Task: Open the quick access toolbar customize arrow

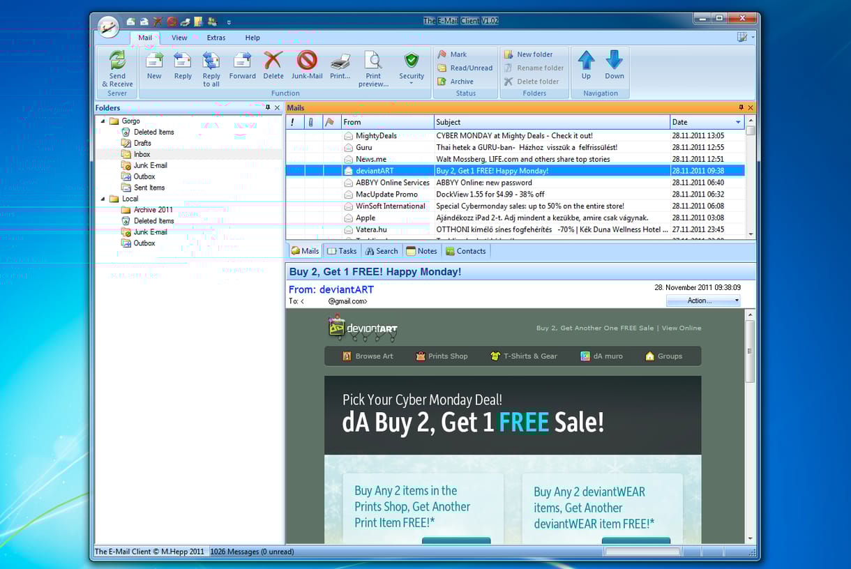Action: pyautogui.click(x=229, y=22)
